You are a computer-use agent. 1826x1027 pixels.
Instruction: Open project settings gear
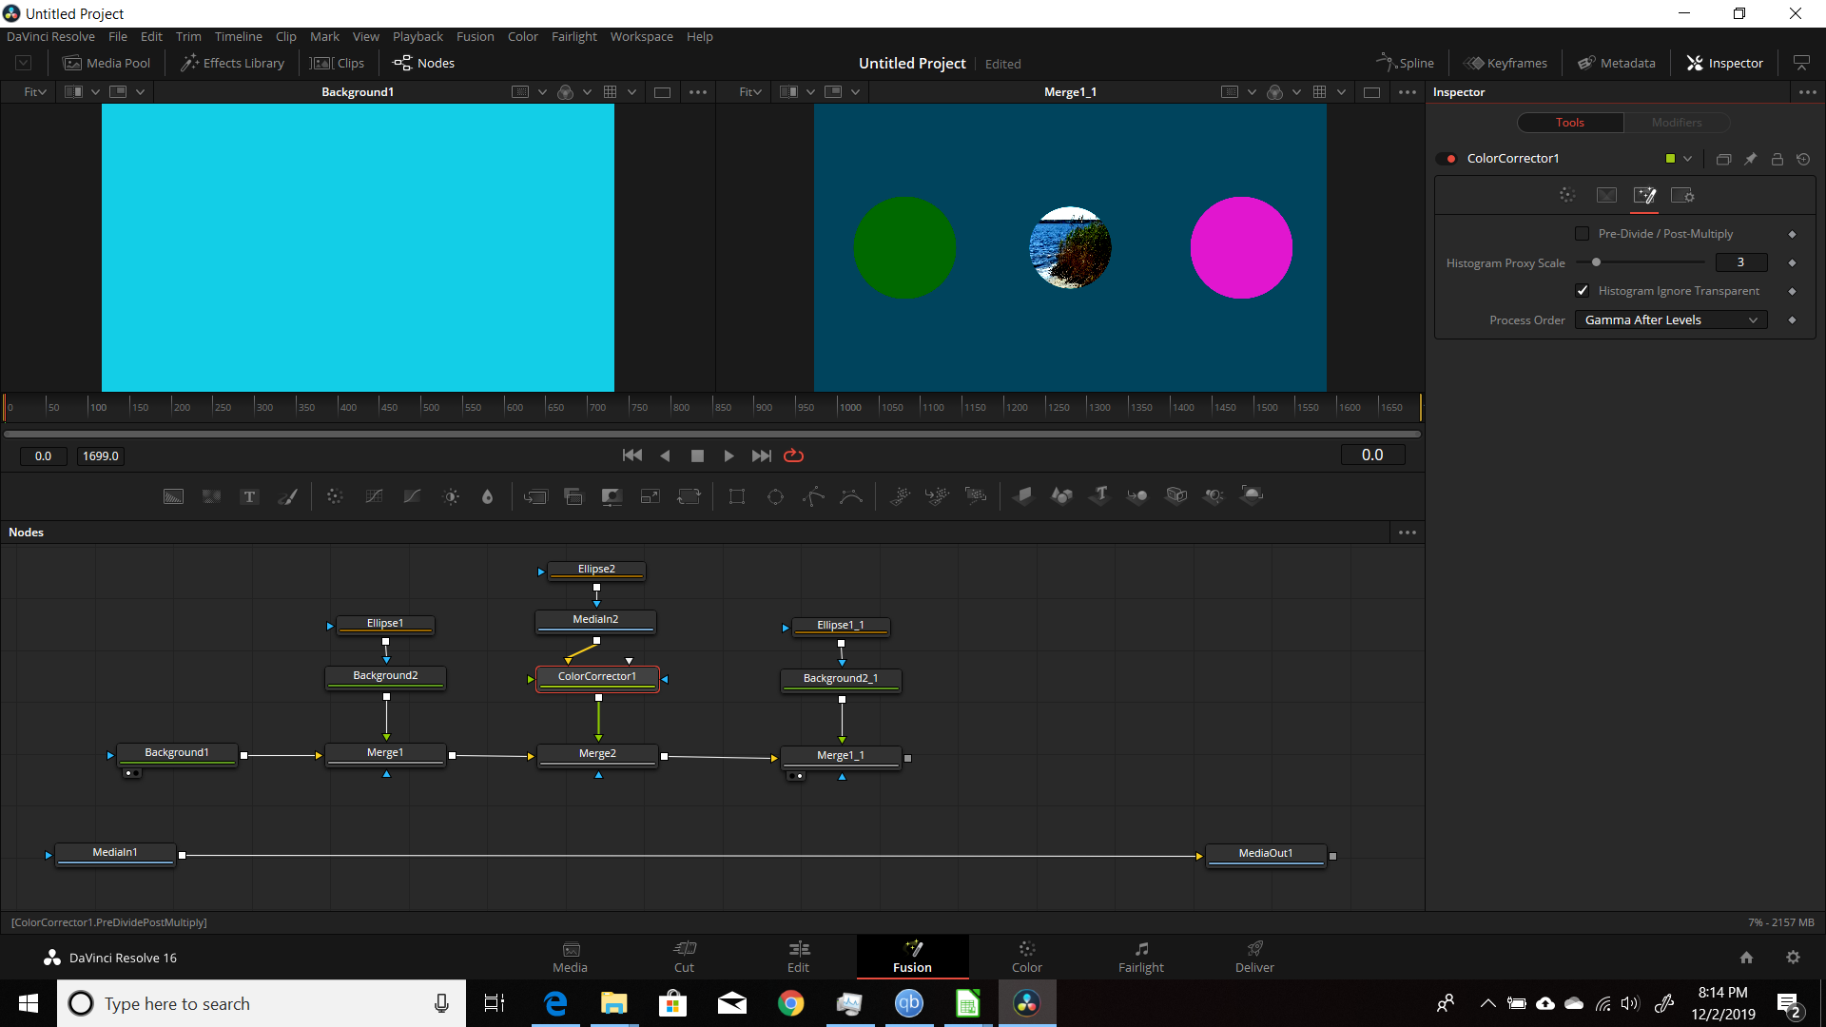(x=1793, y=958)
